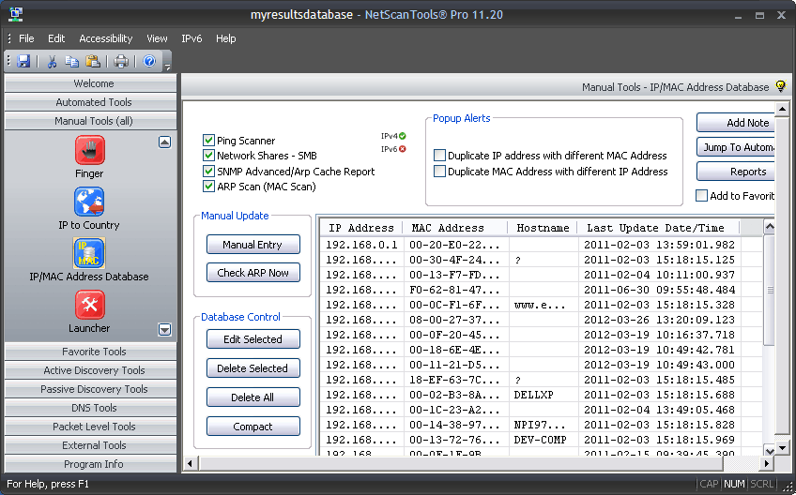Screen dimensions: 796x495
Task: Open the View menu
Action: (157, 38)
